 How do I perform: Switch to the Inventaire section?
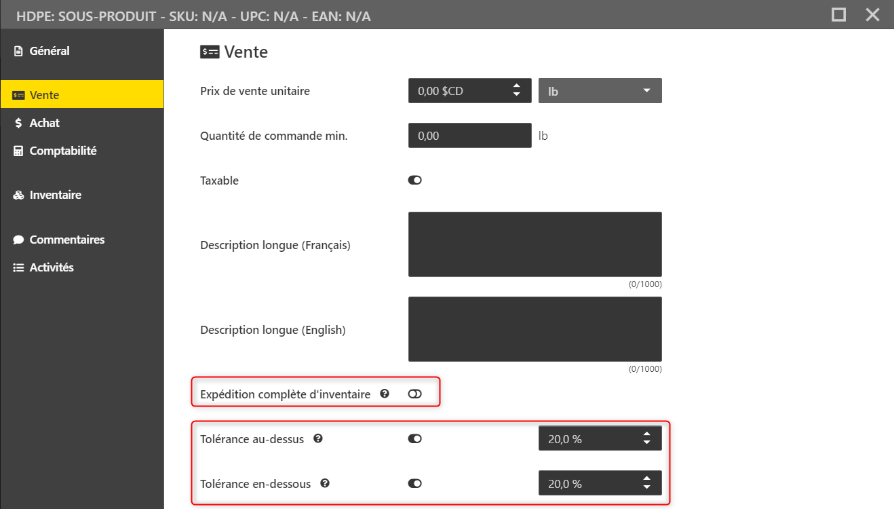(x=55, y=195)
